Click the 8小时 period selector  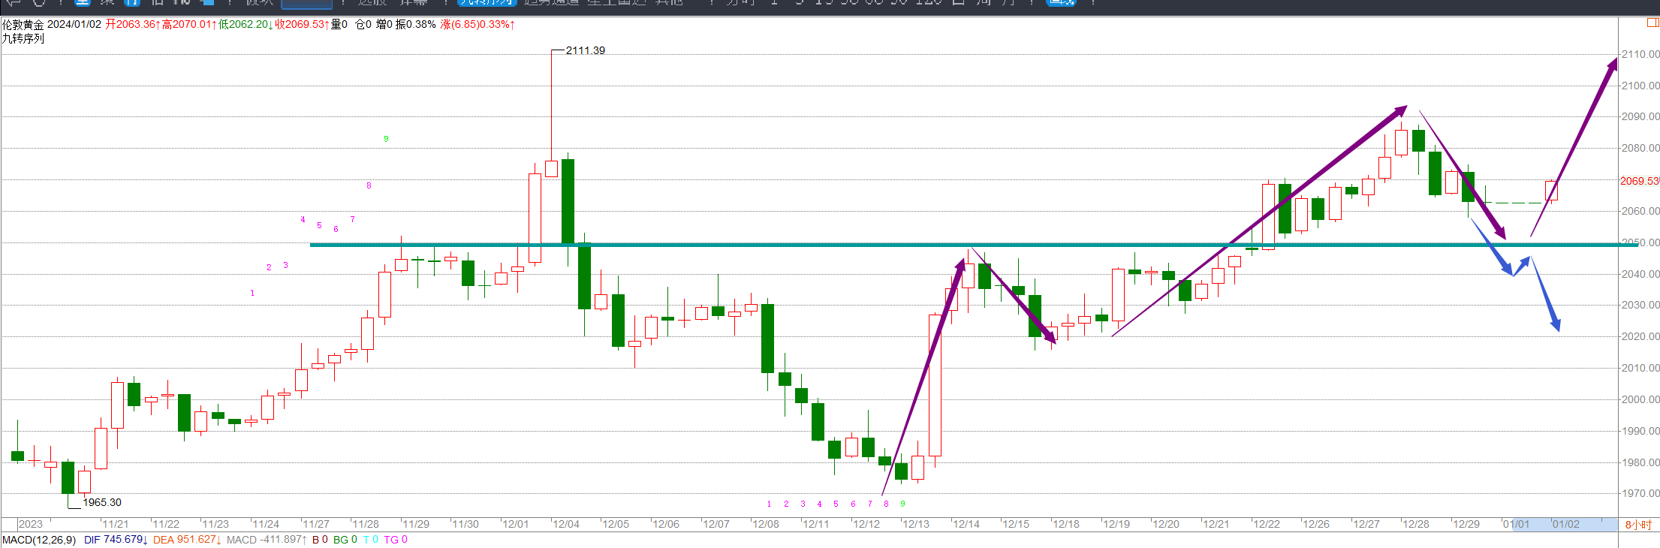point(1637,525)
